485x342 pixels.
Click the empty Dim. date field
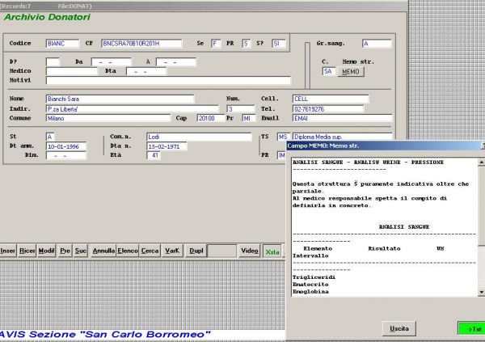coord(66,156)
